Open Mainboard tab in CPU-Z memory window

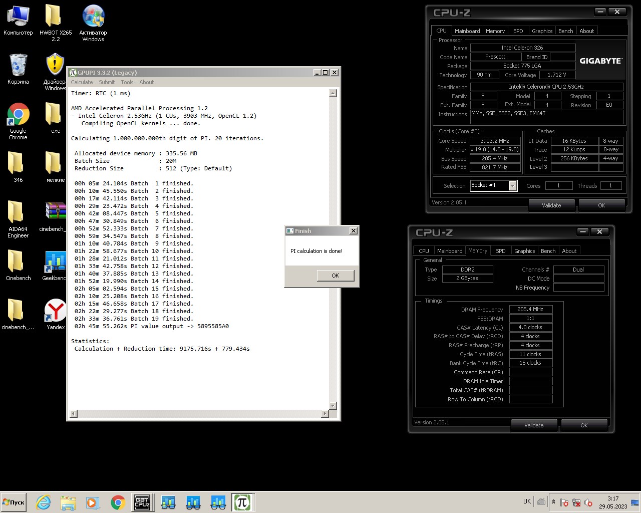click(x=450, y=251)
